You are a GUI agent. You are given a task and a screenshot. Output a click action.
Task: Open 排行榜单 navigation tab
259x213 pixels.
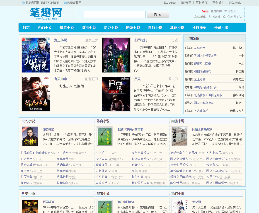[199, 28]
